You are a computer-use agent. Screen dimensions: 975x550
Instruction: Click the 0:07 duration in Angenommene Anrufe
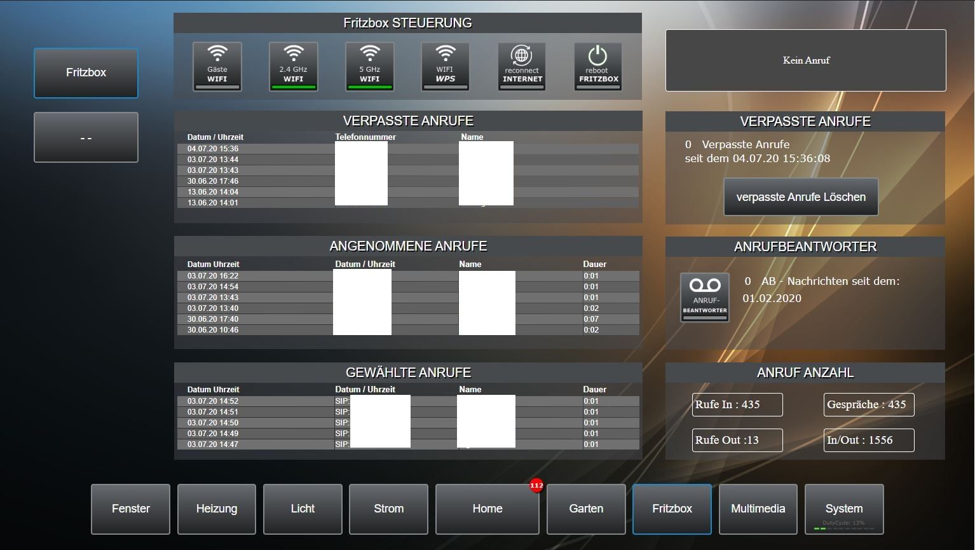click(x=591, y=319)
